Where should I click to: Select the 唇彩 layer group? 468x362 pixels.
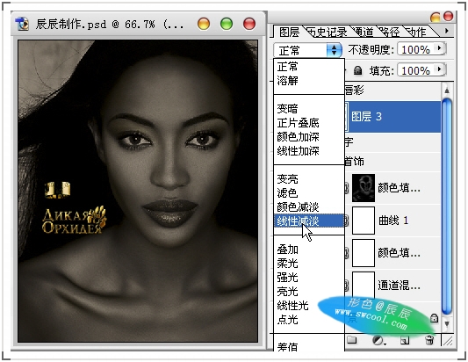pyautogui.click(x=392, y=90)
